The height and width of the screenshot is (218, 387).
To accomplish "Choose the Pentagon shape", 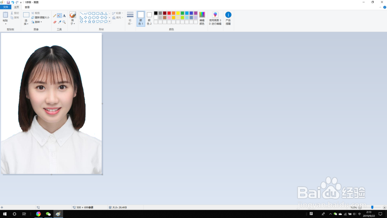I will pyautogui.click(x=90, y=17).
